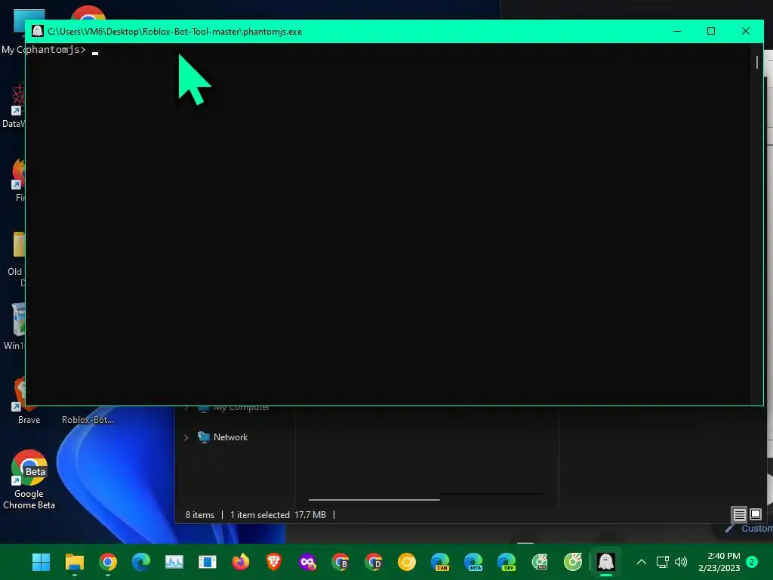The width and height of the screenshot is (773, 580).
Task: Select the Brave desktop shortcut
Action: [29, 420]
